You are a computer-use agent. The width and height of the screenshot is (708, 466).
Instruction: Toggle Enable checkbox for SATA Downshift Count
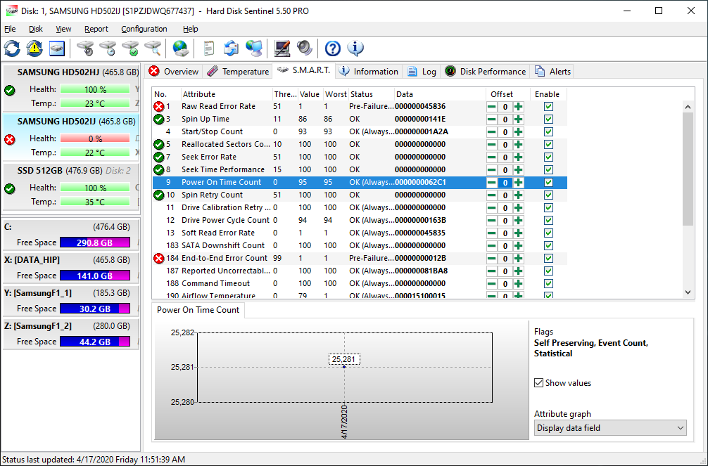pyautogui.click(x=549, y=246)
